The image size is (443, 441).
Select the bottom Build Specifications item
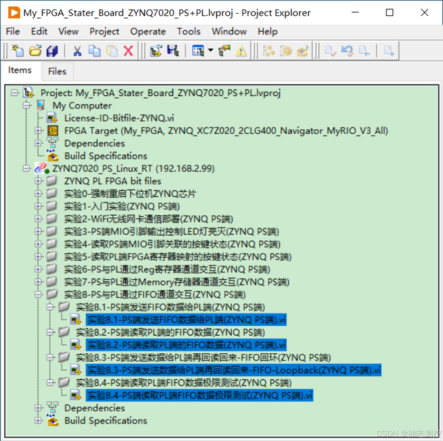pyautogui.click(x=106, y=421)
